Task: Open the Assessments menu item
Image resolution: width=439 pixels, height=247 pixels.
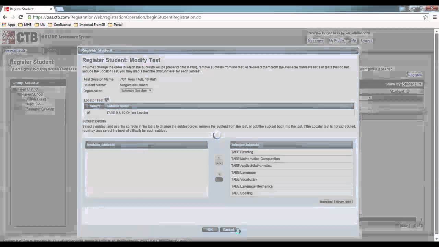Action: point(15,50)
